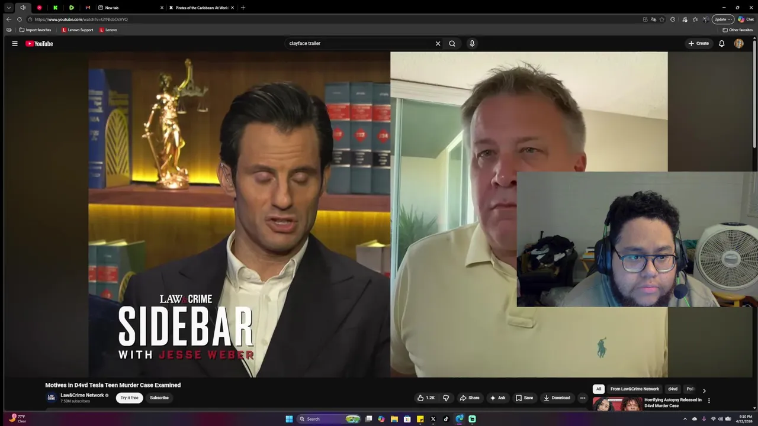Open the browser profile picture icon
The image size is (758, 426).
click(706, 19)
